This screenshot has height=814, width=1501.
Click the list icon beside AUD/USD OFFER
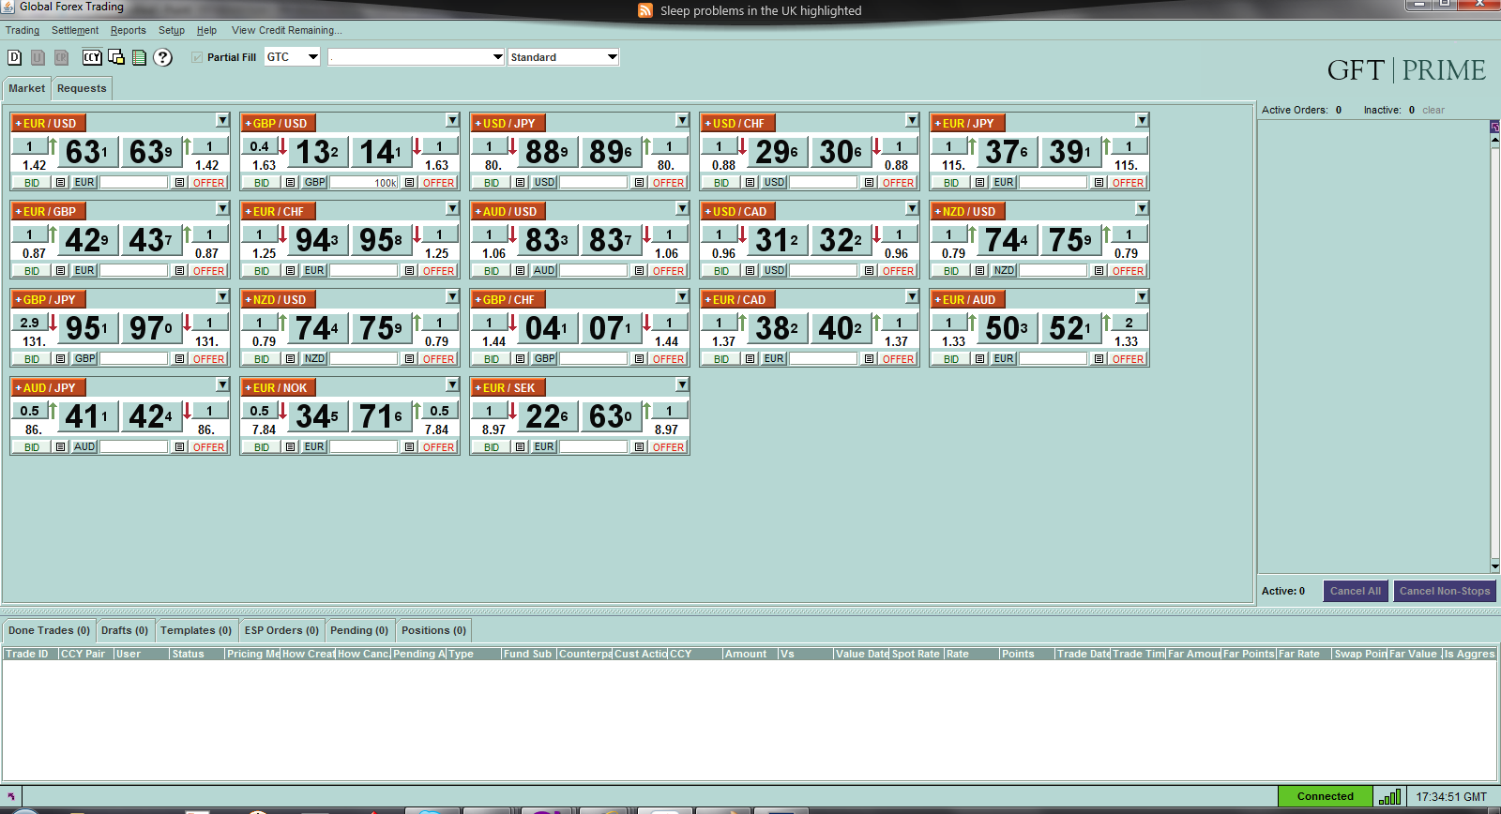[x=639, y=271]
